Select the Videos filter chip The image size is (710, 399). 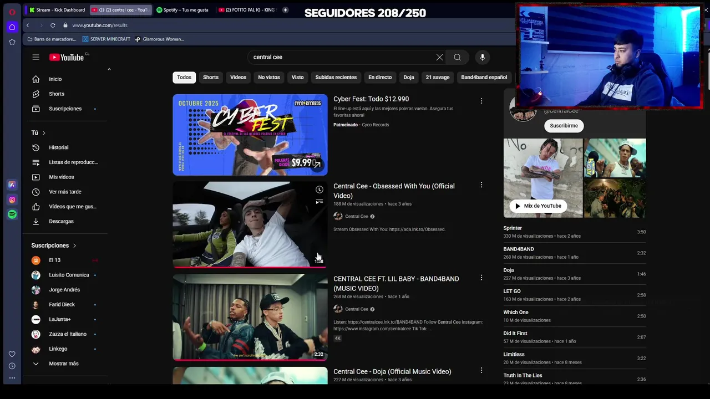point(238,77)
